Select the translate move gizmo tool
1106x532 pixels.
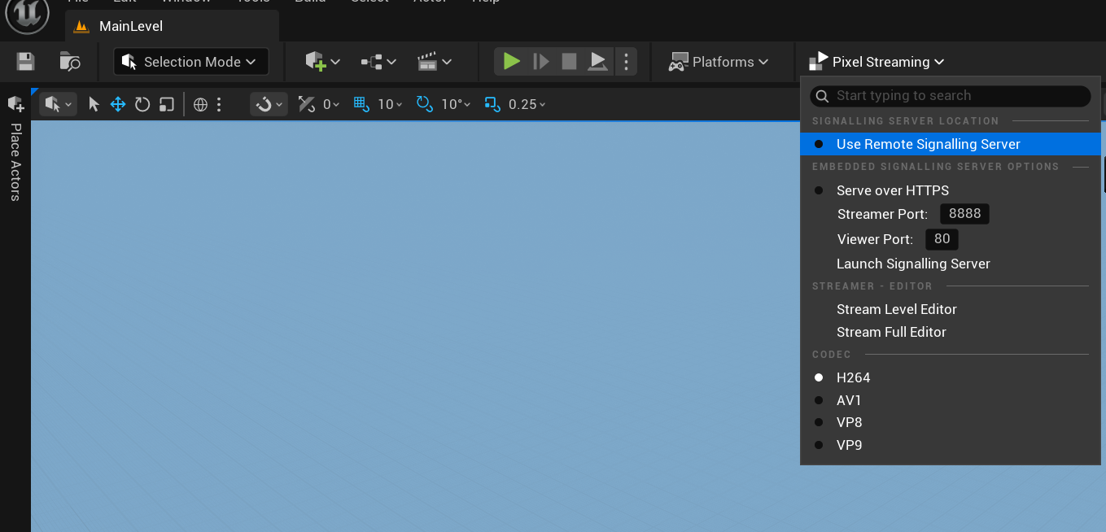[118, 104]
